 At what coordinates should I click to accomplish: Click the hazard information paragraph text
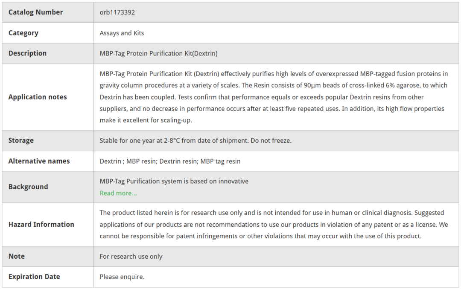coord(273,224)
